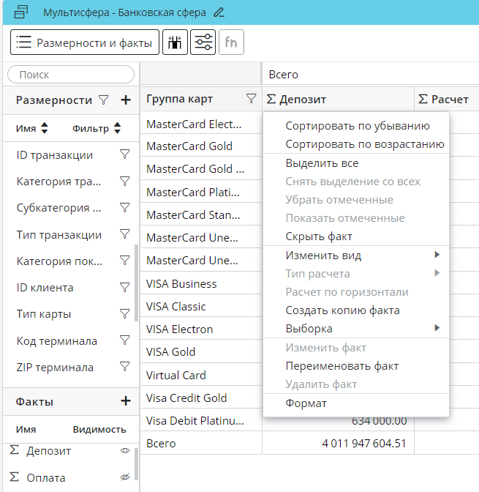Viewport: 479px width, 492px height.
Task: Open the sliders settings icon in toolbar
Action: point(203,42)
